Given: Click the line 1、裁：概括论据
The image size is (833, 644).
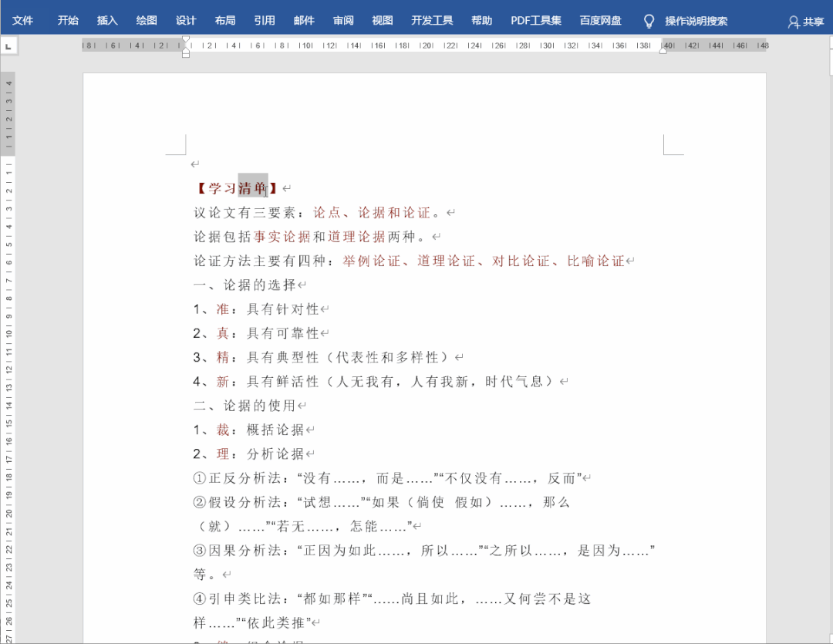Looking at the screenshot, I should (x=248, y=430).
